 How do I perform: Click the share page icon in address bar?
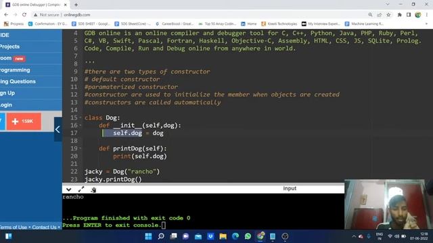coord(380,15)
